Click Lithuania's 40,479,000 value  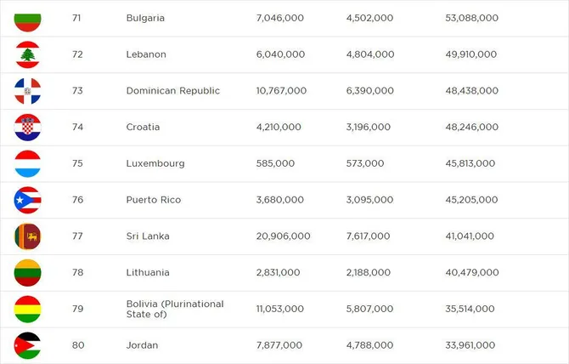click(472, 272)
